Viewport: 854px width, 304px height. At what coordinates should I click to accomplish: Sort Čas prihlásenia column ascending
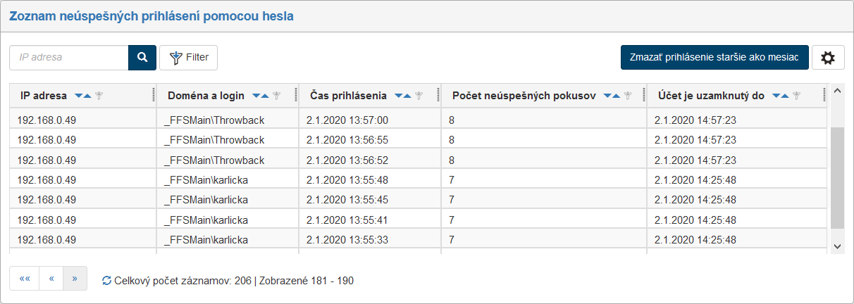[407, 96]
